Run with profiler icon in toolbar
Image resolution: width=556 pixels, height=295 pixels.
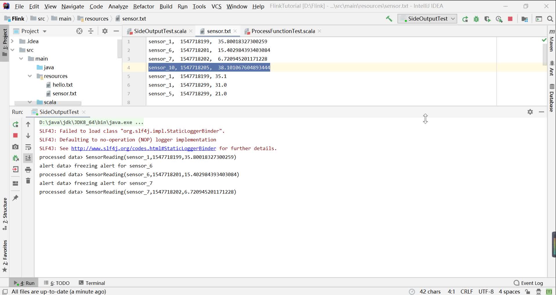499,19
